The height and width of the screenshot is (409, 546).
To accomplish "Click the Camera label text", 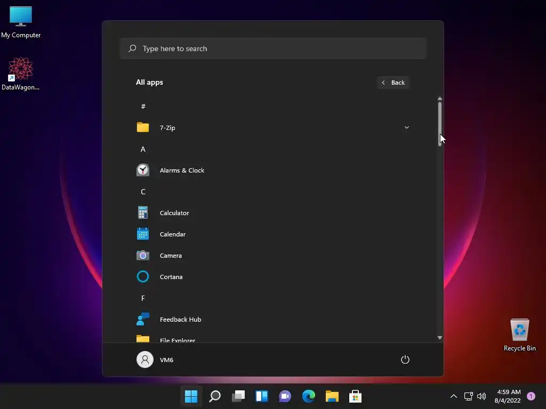I will [171, 255].
